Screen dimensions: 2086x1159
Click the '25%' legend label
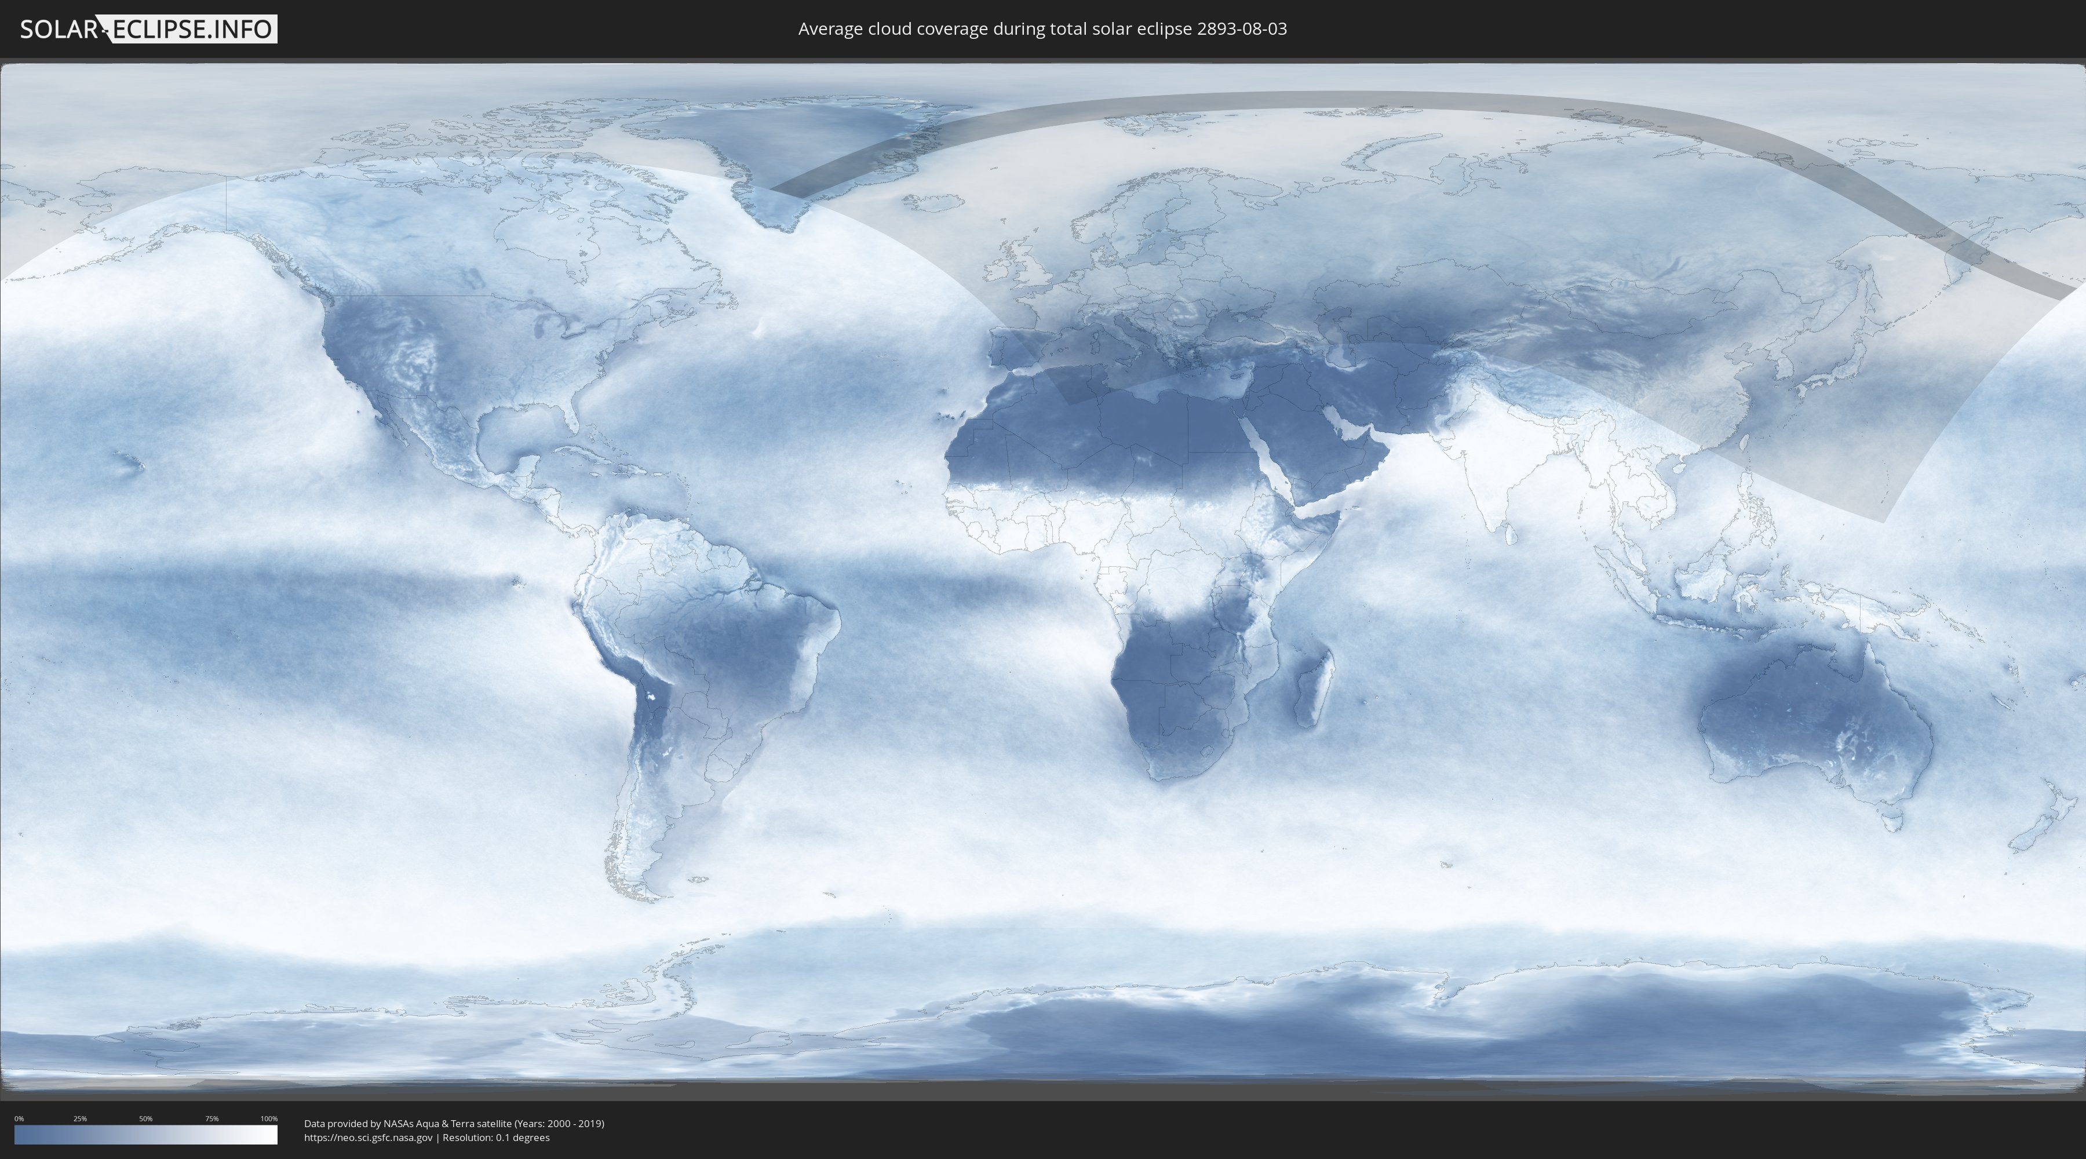coord(80,1118)
